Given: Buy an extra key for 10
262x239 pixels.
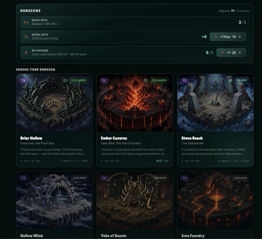Looking at the screenshot, I should click(x=228, y=37).
